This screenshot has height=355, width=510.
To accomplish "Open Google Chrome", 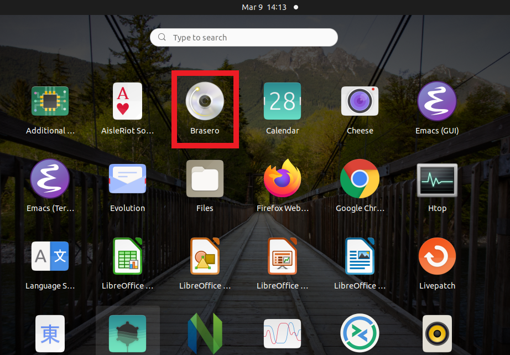I will [360, 179].
